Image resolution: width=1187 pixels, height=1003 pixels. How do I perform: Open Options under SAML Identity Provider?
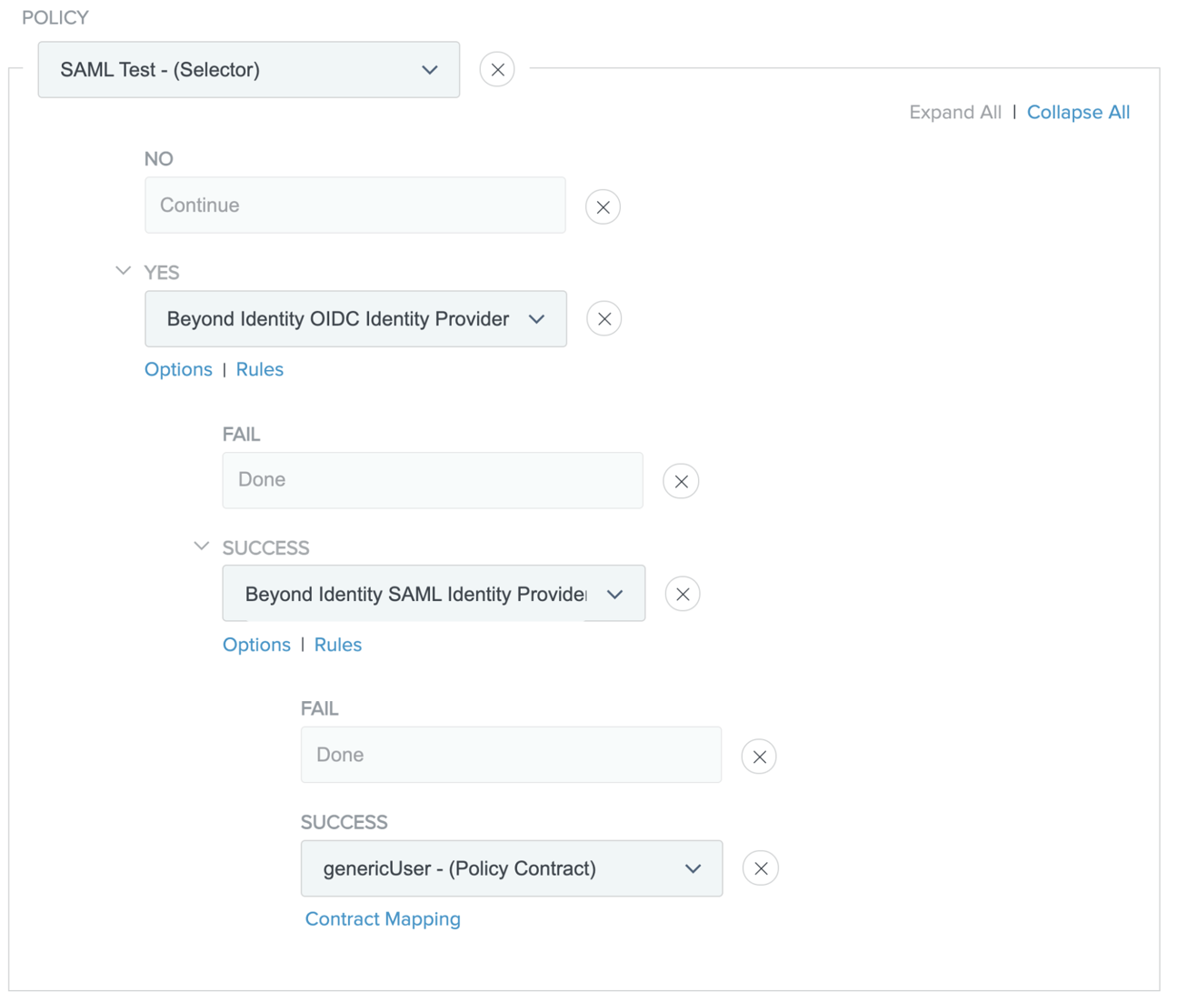click(x=256, y=646)
